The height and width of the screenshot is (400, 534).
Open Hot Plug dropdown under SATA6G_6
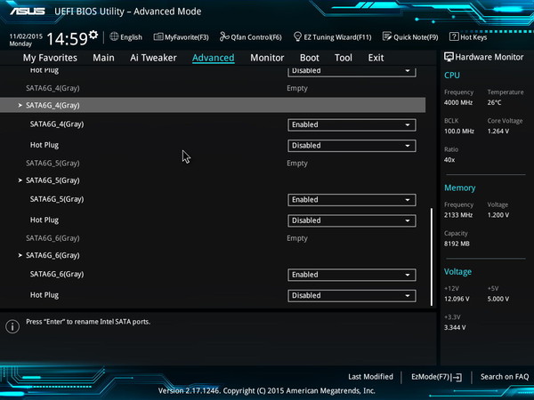352,296
